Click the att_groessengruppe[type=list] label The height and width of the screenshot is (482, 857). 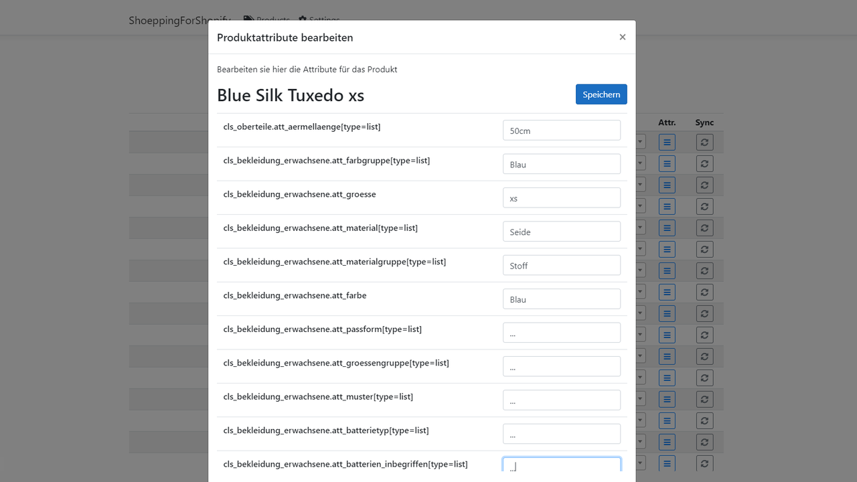tap(336, 363)
